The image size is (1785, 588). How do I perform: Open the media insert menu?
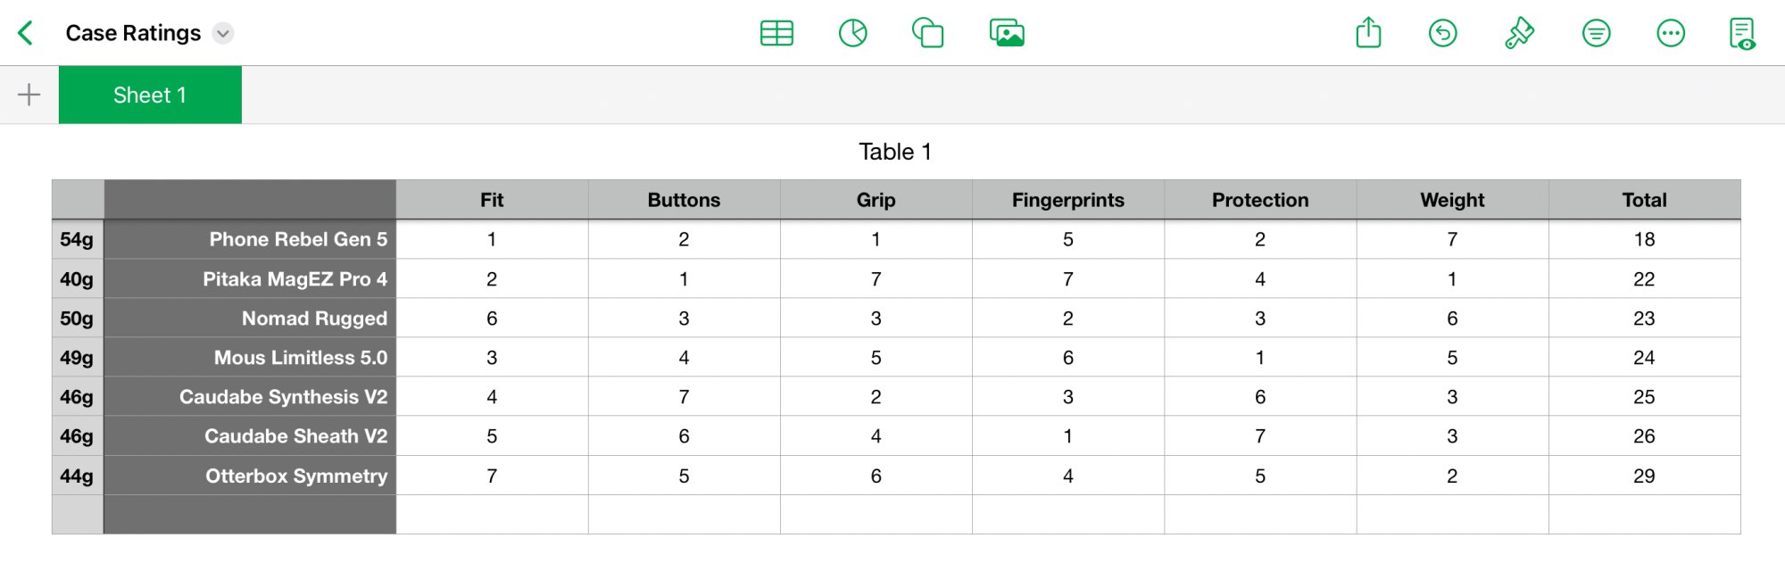pyautogui.click(x=1007, y=33)
